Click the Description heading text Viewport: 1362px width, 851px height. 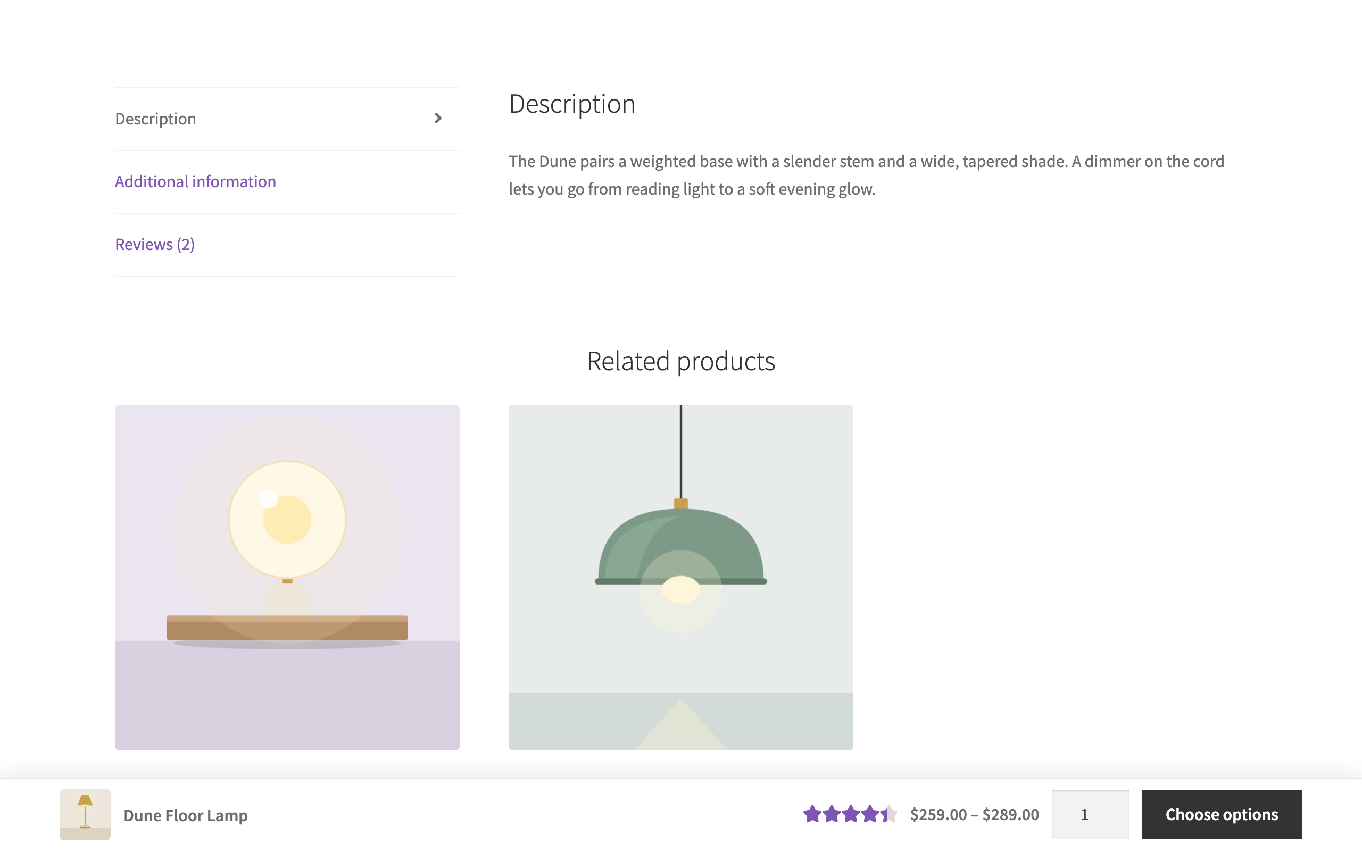572,104
